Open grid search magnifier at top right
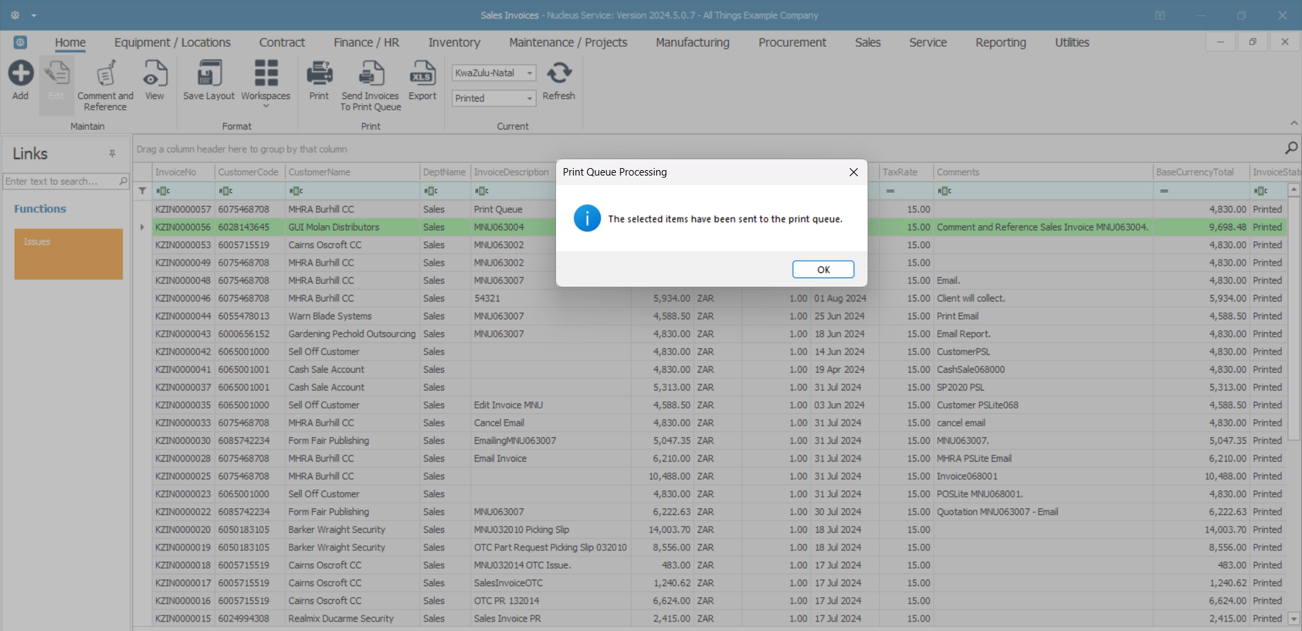This screenshot has height=631, width=1302. [1291, 148]
